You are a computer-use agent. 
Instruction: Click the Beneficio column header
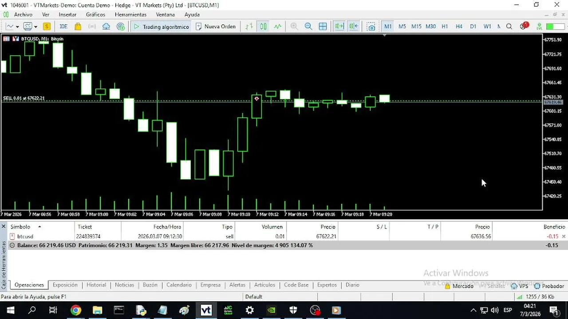(554, 227)
